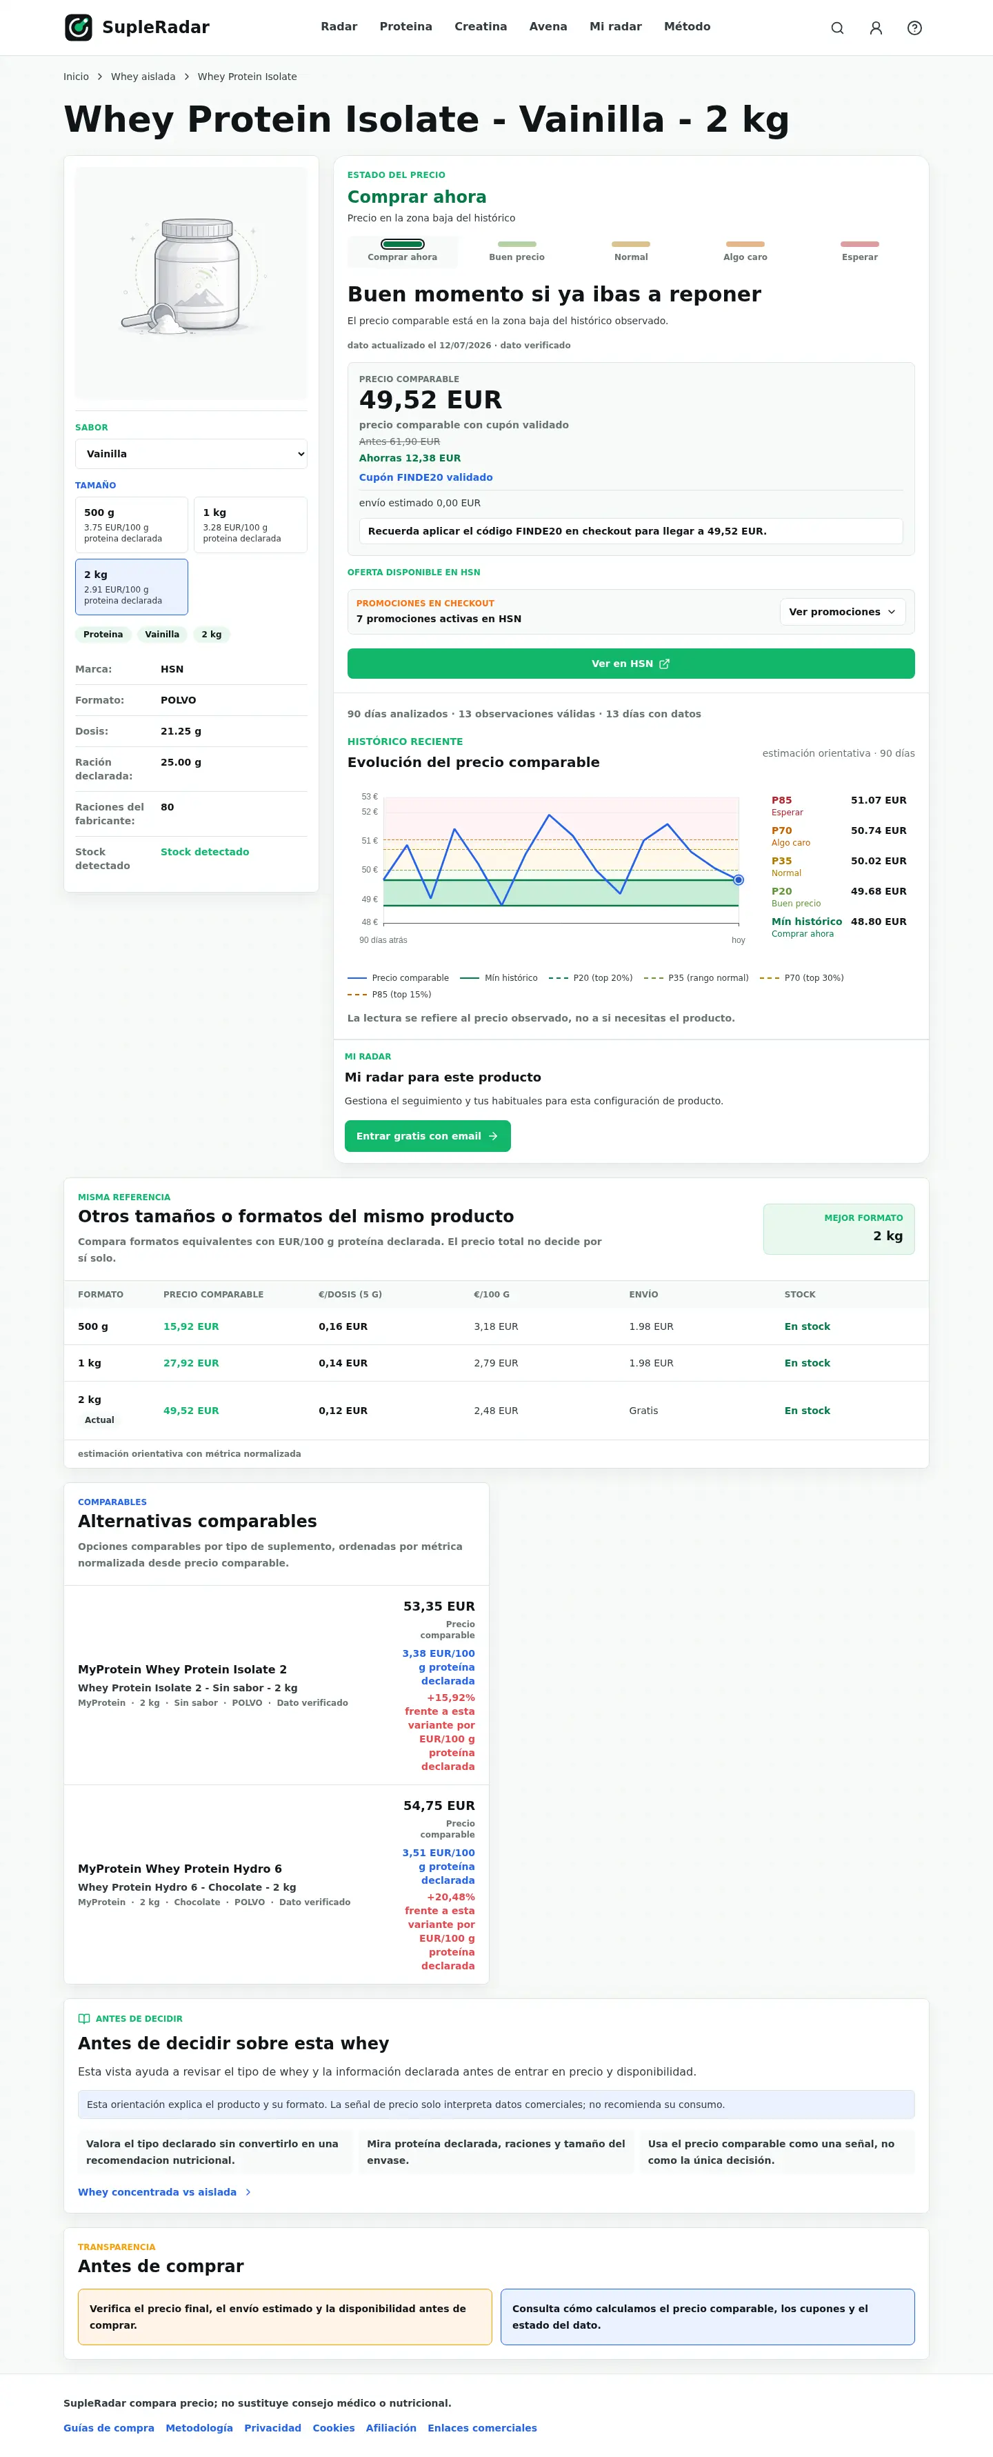Open the Guías de compra footer link

pos(109,2427)
